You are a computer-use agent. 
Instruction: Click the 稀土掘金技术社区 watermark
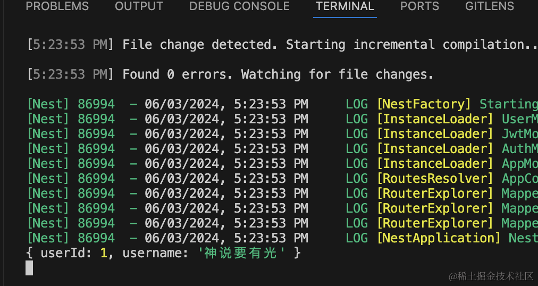tap(491, 275)
